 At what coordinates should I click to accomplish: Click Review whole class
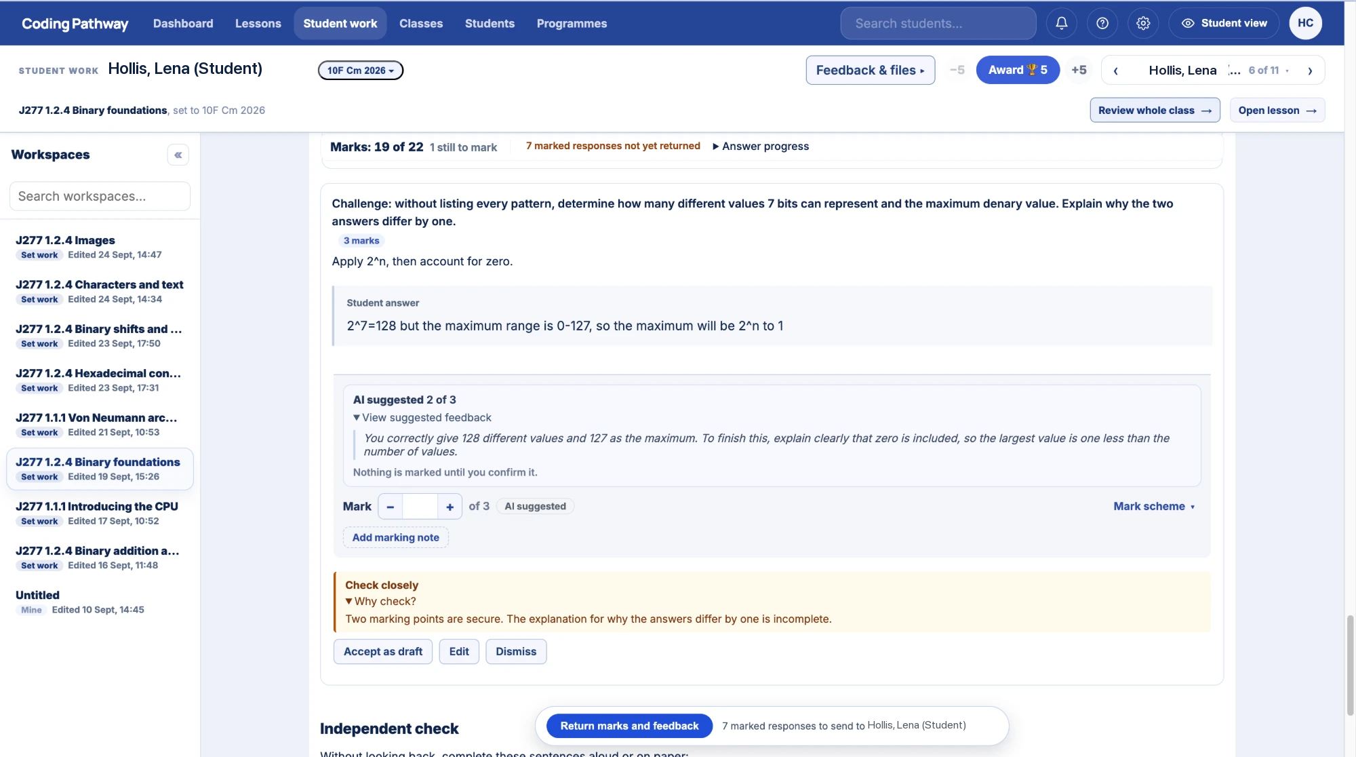tap(1155, 111)
